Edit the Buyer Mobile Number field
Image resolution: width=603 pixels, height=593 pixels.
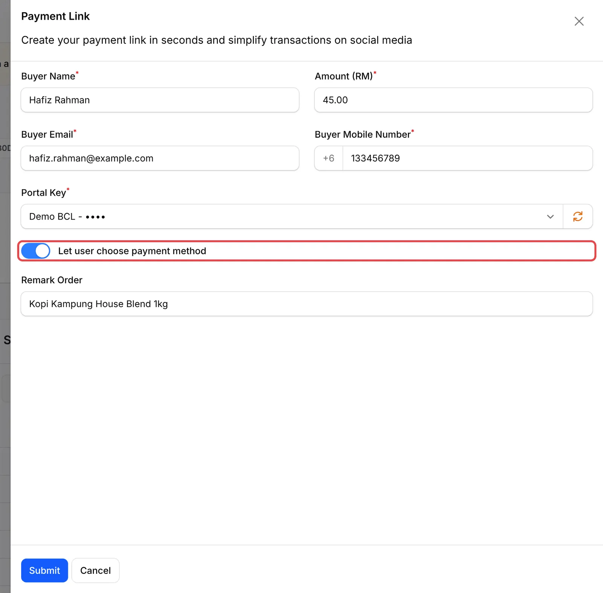tap(467, 158)
